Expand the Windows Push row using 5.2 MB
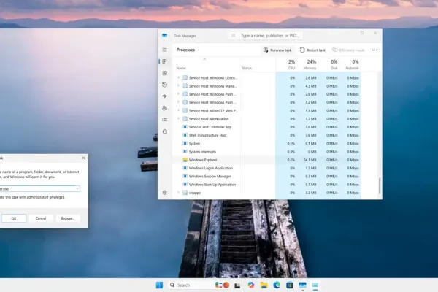The width and height of the screenshot is (438, 292). [179, 102]
